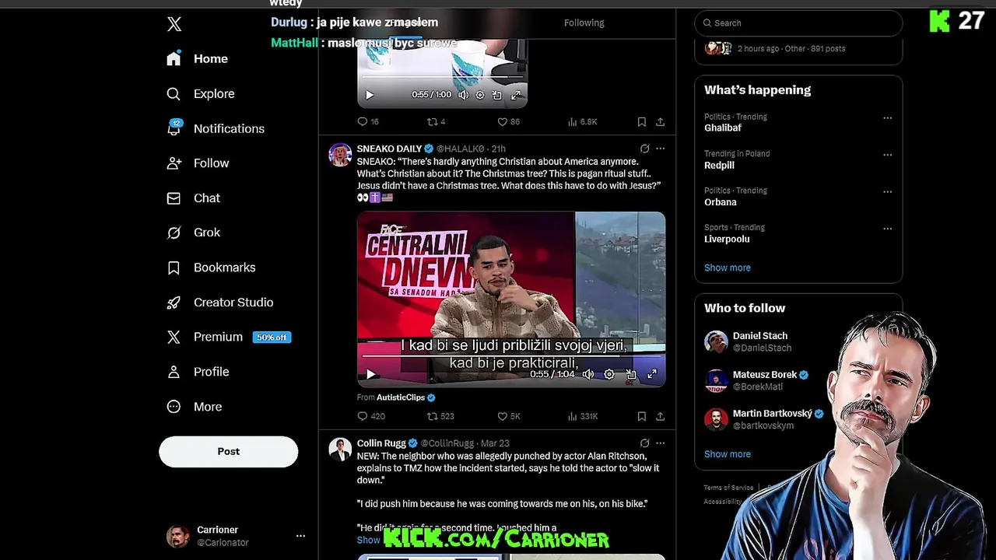Image resolution: width=996 pixels, height=560 pixels.
Task: Open options for Ghalibaf trend
Action: 887,118
